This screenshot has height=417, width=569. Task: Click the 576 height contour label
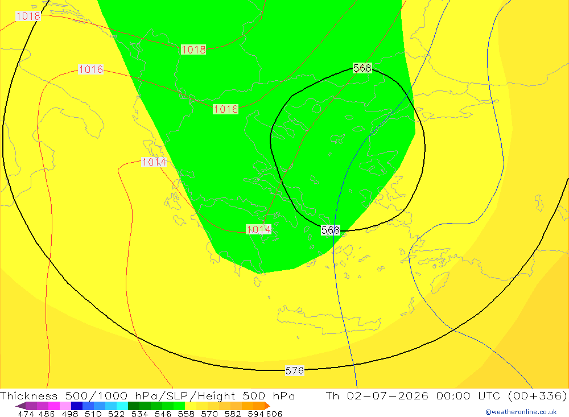[x=294, y=370]
